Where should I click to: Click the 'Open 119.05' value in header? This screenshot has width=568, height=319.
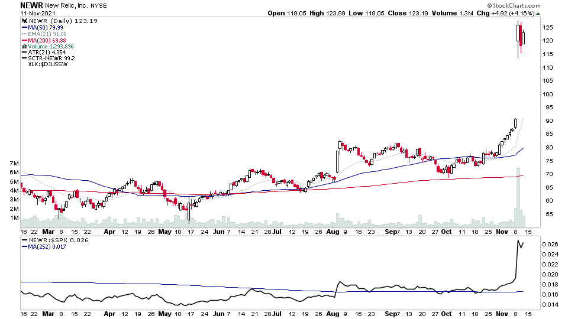[x=287, y=13]
